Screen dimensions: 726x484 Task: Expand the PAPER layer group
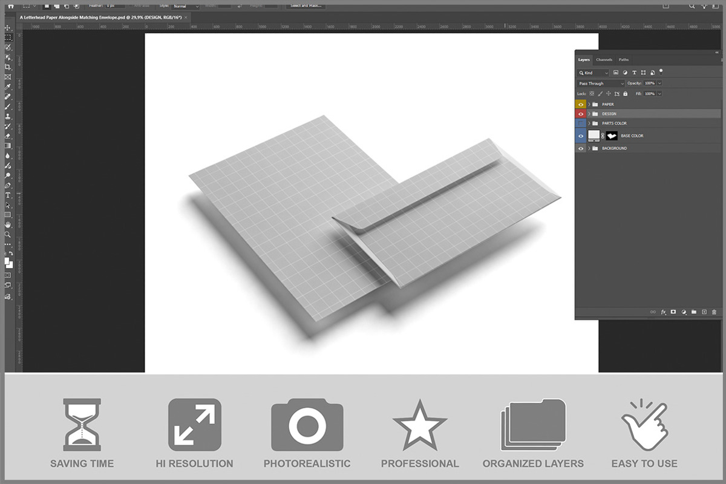point(589,104)
